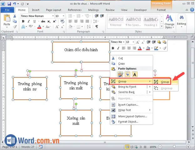The height and width of the screenshot is (150, 195).
Task: Click Decrease Indent in ribbon Paragraph group
Action: click(96, 16)
